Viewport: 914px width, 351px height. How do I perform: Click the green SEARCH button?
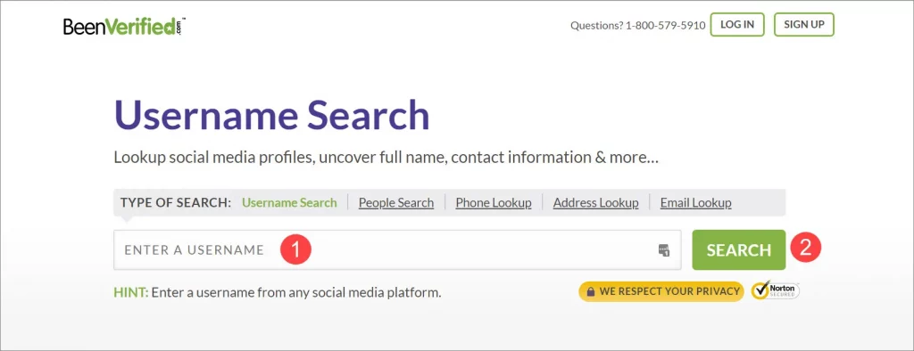(738, 249)
